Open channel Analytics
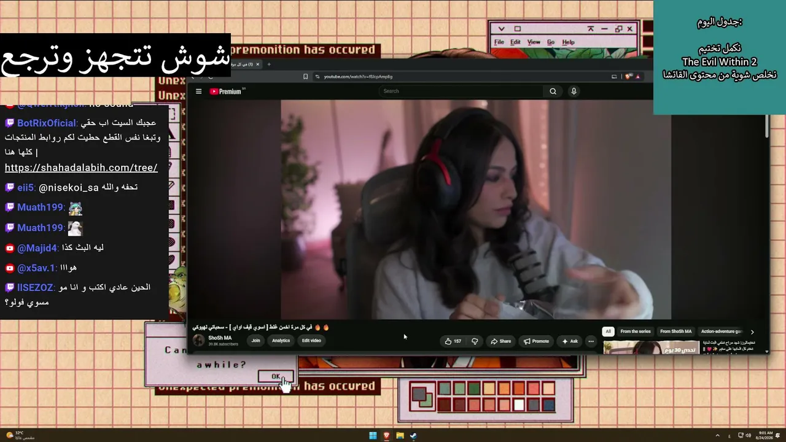This screenshot has width=786, height=442. (281, 341)
